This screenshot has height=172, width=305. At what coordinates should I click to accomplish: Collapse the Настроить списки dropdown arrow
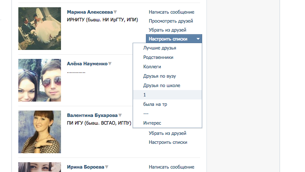pos(198,39)
